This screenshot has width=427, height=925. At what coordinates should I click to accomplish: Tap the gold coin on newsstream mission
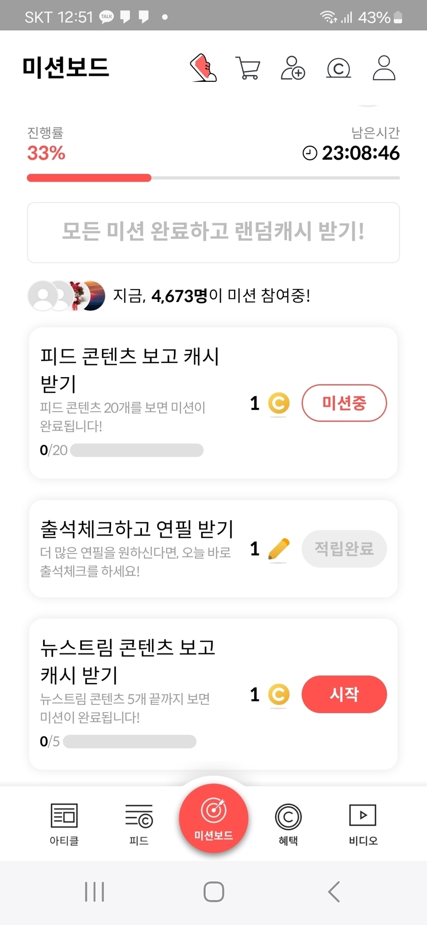[279, 695]
